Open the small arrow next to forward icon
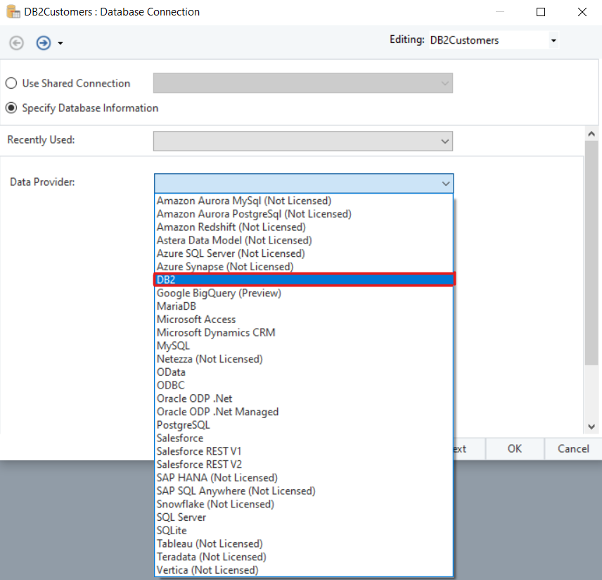The width and height of the screenshot is (602, 580). coord(60,44)
